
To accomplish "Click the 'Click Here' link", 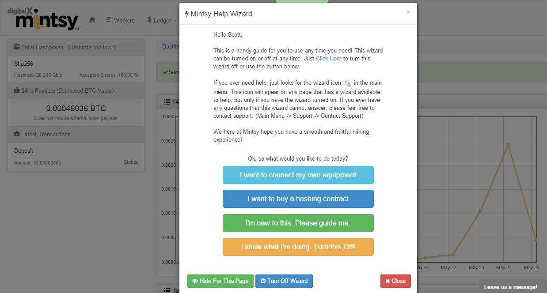I will coord(329,58).
